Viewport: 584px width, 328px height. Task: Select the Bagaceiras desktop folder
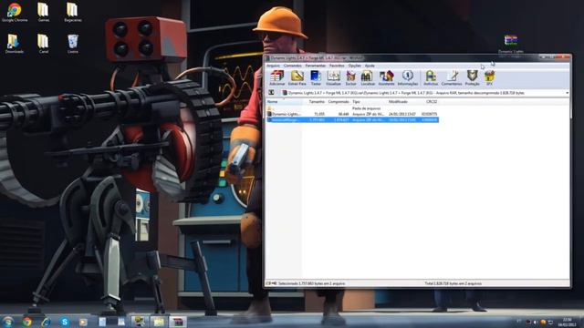(73, 12)
